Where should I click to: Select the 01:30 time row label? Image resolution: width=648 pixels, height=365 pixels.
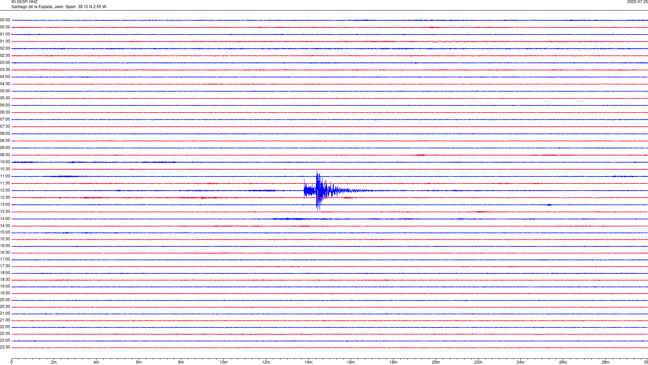pyautogui.click(x=5, y=42)
